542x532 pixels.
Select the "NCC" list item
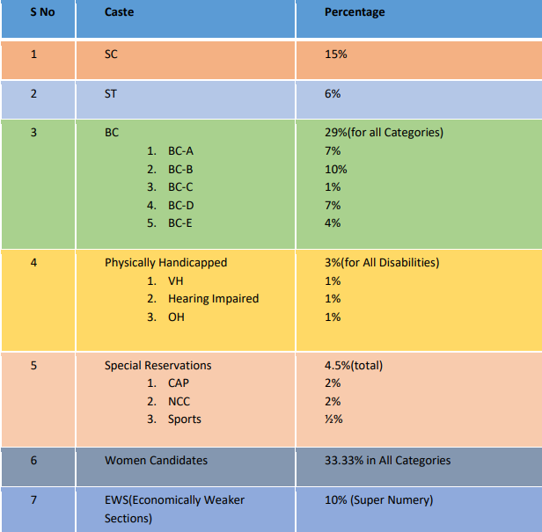point(179,402)
